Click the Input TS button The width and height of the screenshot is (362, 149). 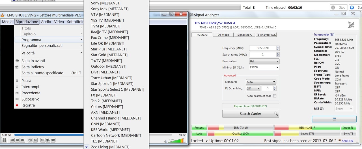point(348,128)
